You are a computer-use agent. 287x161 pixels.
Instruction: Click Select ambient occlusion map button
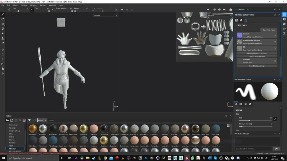pos(257,53)
